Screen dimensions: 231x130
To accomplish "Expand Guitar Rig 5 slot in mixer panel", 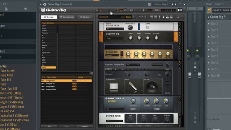I will pyautogui.click(x=209, y=17).
